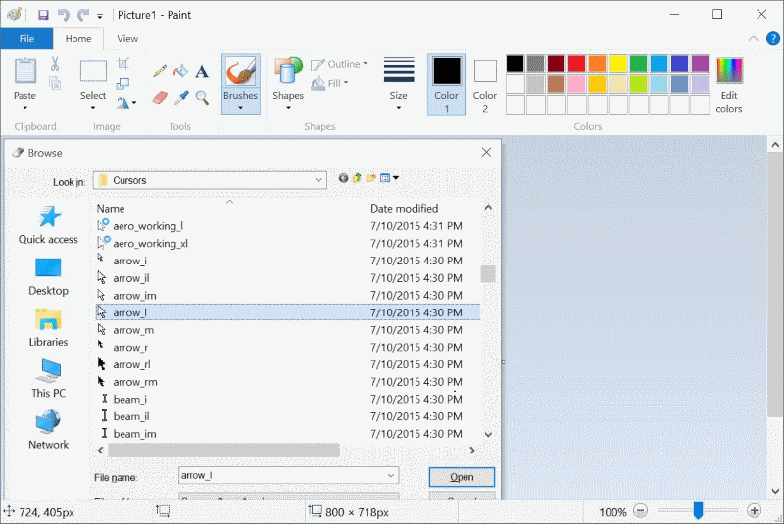Select the Pencil tool
Image resolution: width=784 pixels, height=524 pixels.
coord(160,71)
